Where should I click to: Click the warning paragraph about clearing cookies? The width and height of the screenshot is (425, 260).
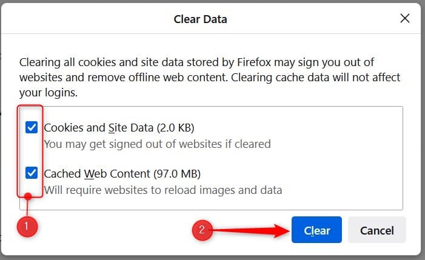click(210, 78)
